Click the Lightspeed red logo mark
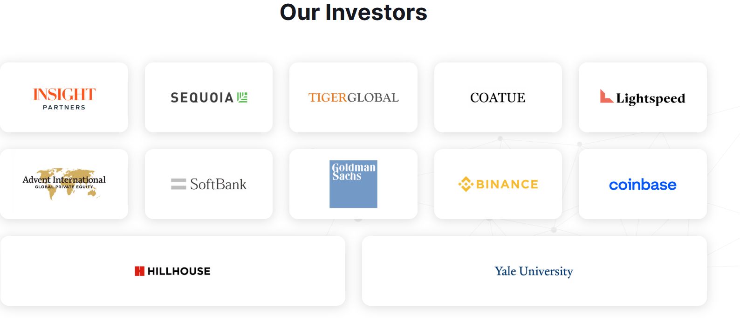This screenshot has width=740, height=323. pyautogui.click(x=606, y=96)
